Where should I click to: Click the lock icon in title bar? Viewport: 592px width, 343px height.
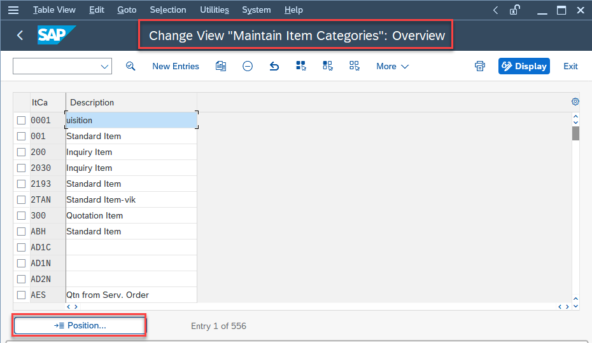coord(515,10)
